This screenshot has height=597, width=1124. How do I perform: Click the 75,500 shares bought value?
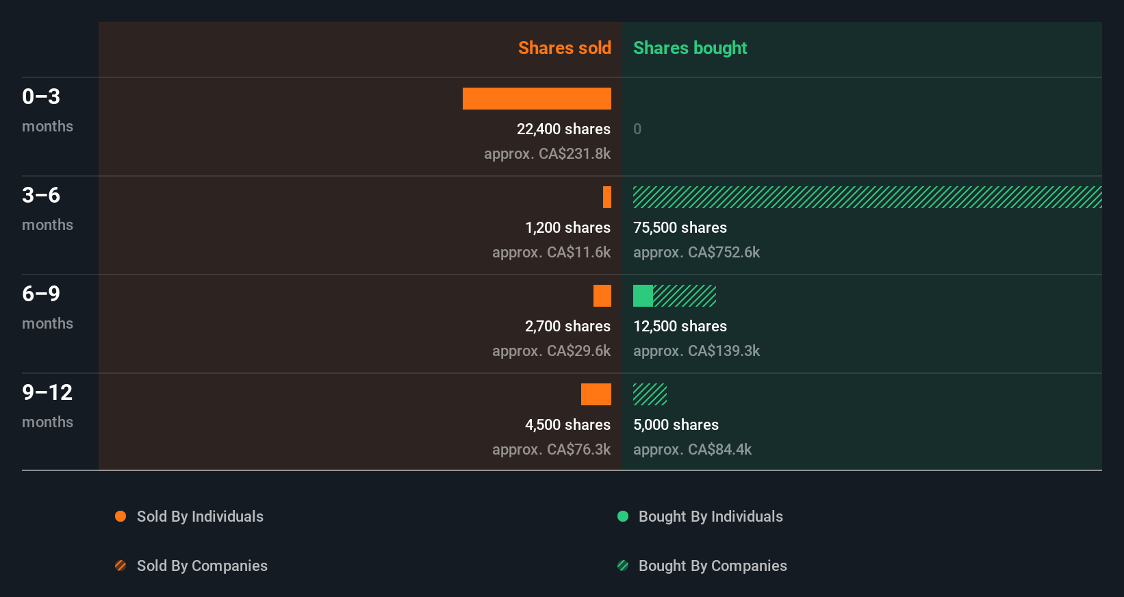pos(680,227)
